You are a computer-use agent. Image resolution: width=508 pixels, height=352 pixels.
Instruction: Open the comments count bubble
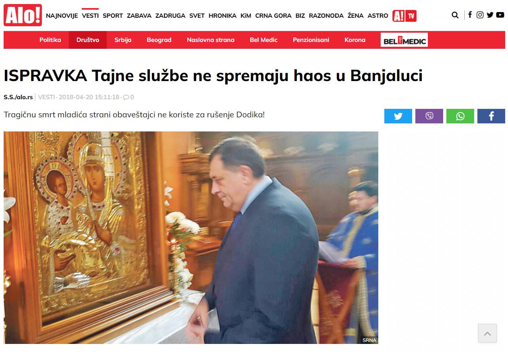point(129,97)
